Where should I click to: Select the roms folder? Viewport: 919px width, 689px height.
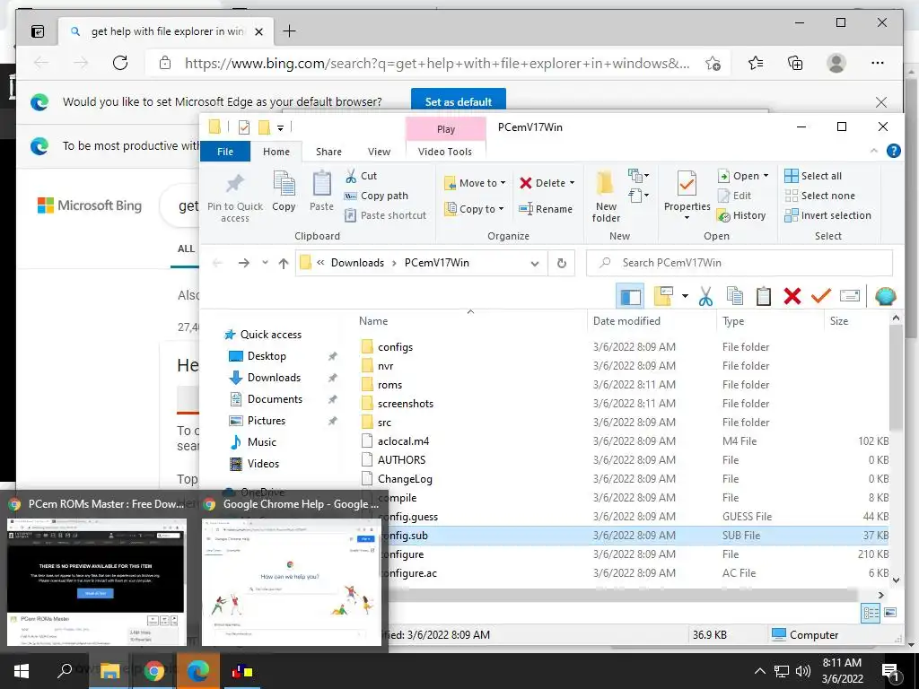click(x=389, y=385)
